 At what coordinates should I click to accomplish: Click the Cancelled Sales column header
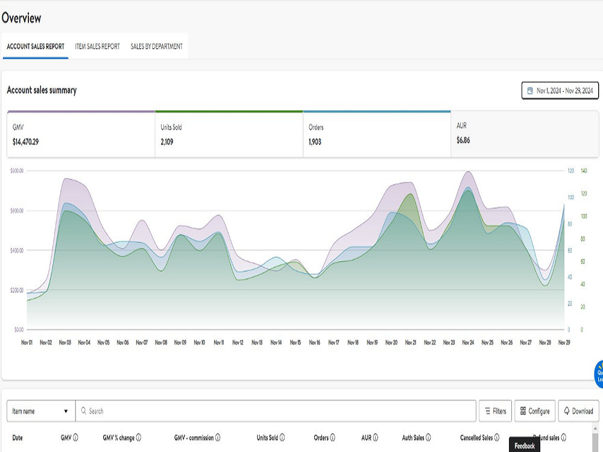[x=476, y=438]
